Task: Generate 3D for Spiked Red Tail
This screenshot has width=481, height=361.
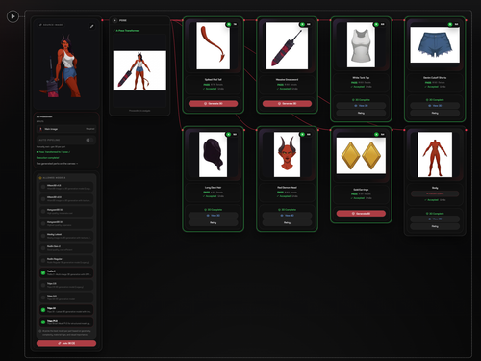Action: coord(214,104)
